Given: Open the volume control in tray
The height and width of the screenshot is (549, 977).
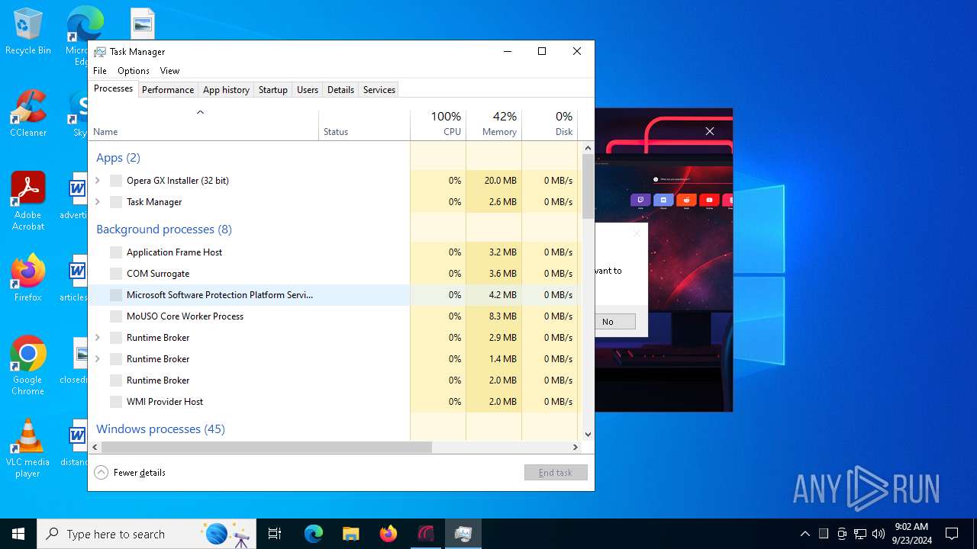Looking at the screenshot, I should coord(879,534).
